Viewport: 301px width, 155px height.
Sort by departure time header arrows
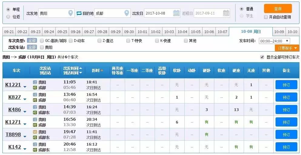click(81, 70)
